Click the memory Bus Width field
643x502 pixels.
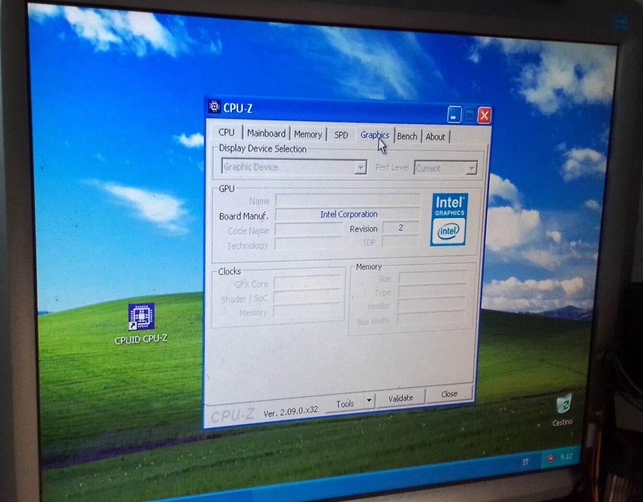tap(431, 318)
